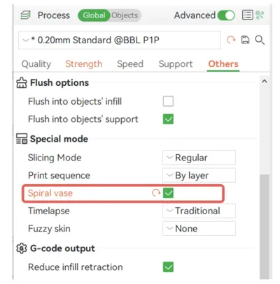Switch the scope to Objects
Image resolution: width=280 pixels, height=284 pixels.
pyautogui.click(x=125, y=15)
